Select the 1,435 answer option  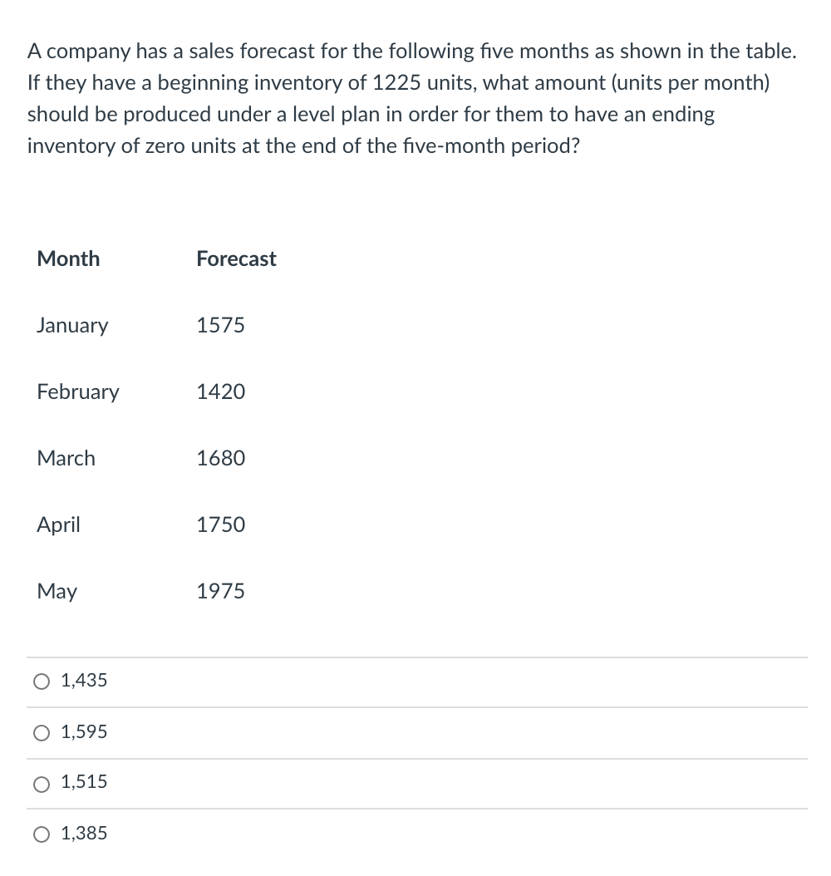click(83, 680)
